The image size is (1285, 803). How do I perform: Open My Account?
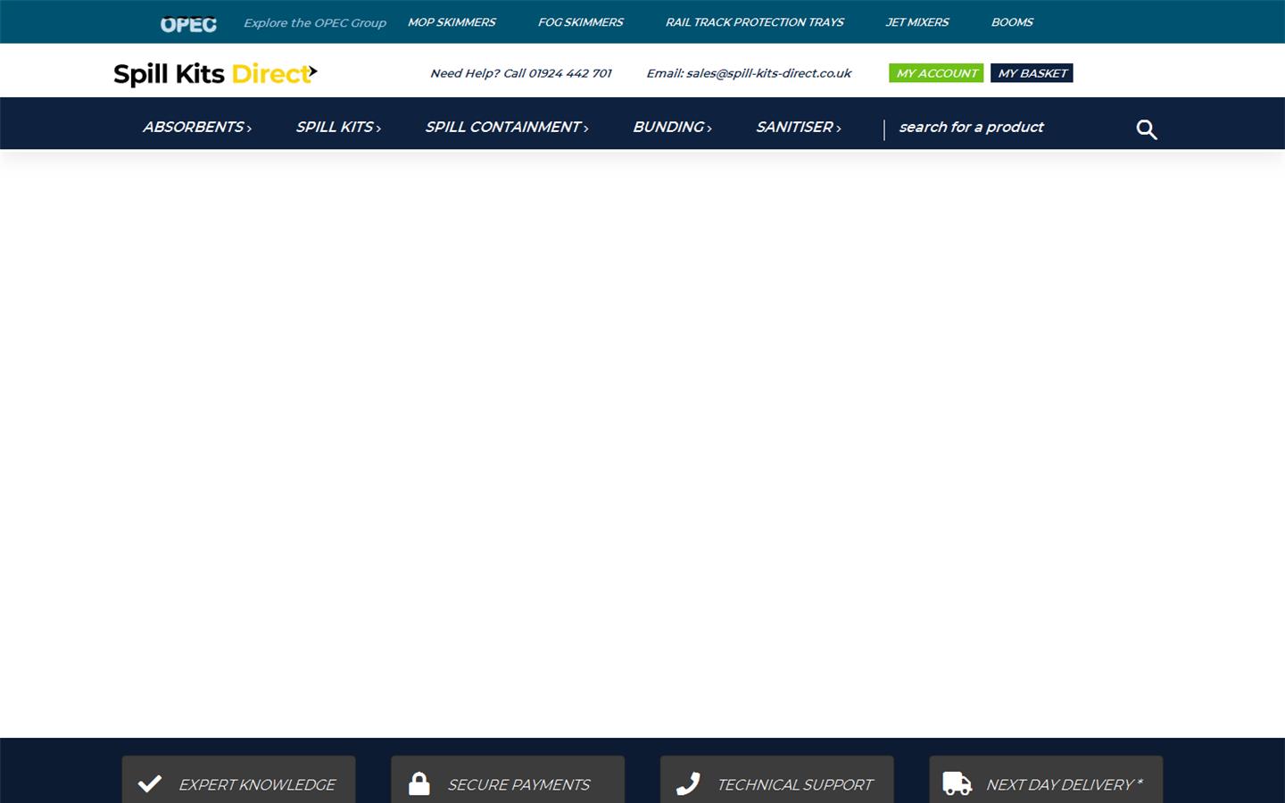pyautogui.click(x=936, y=73)
